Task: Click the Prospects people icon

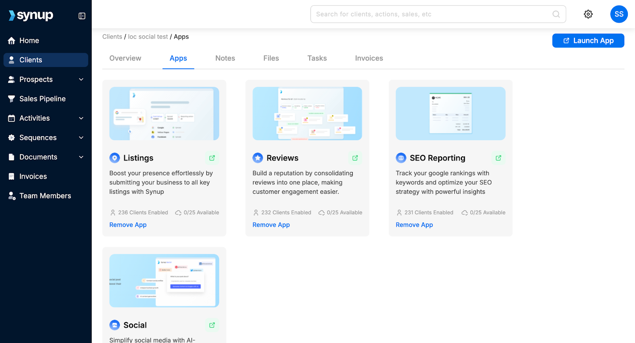Action: click(12, 79)
